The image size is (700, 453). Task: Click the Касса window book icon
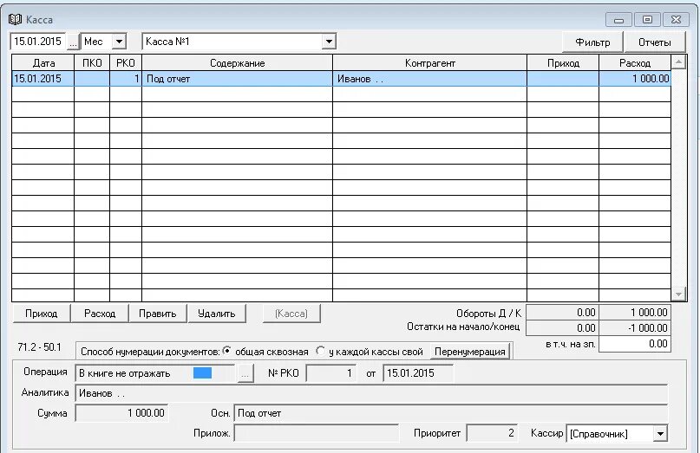pos(15,19)
